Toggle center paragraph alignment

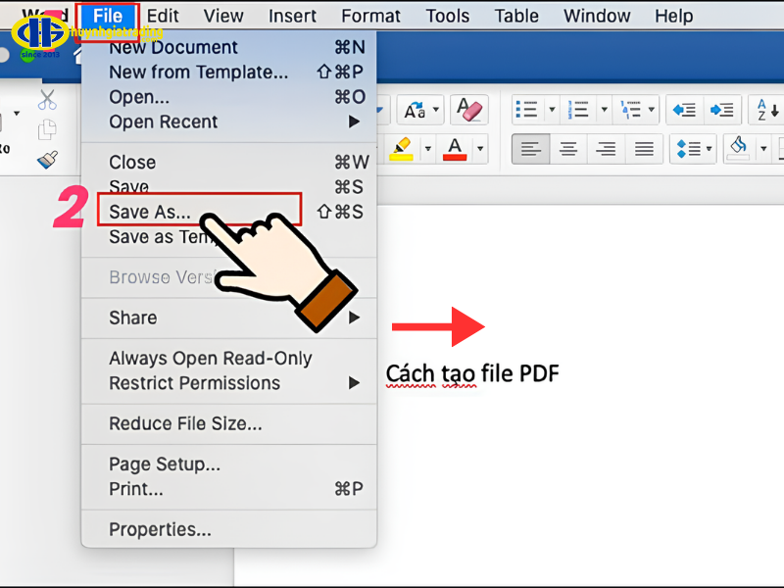(x=568, y=149)
